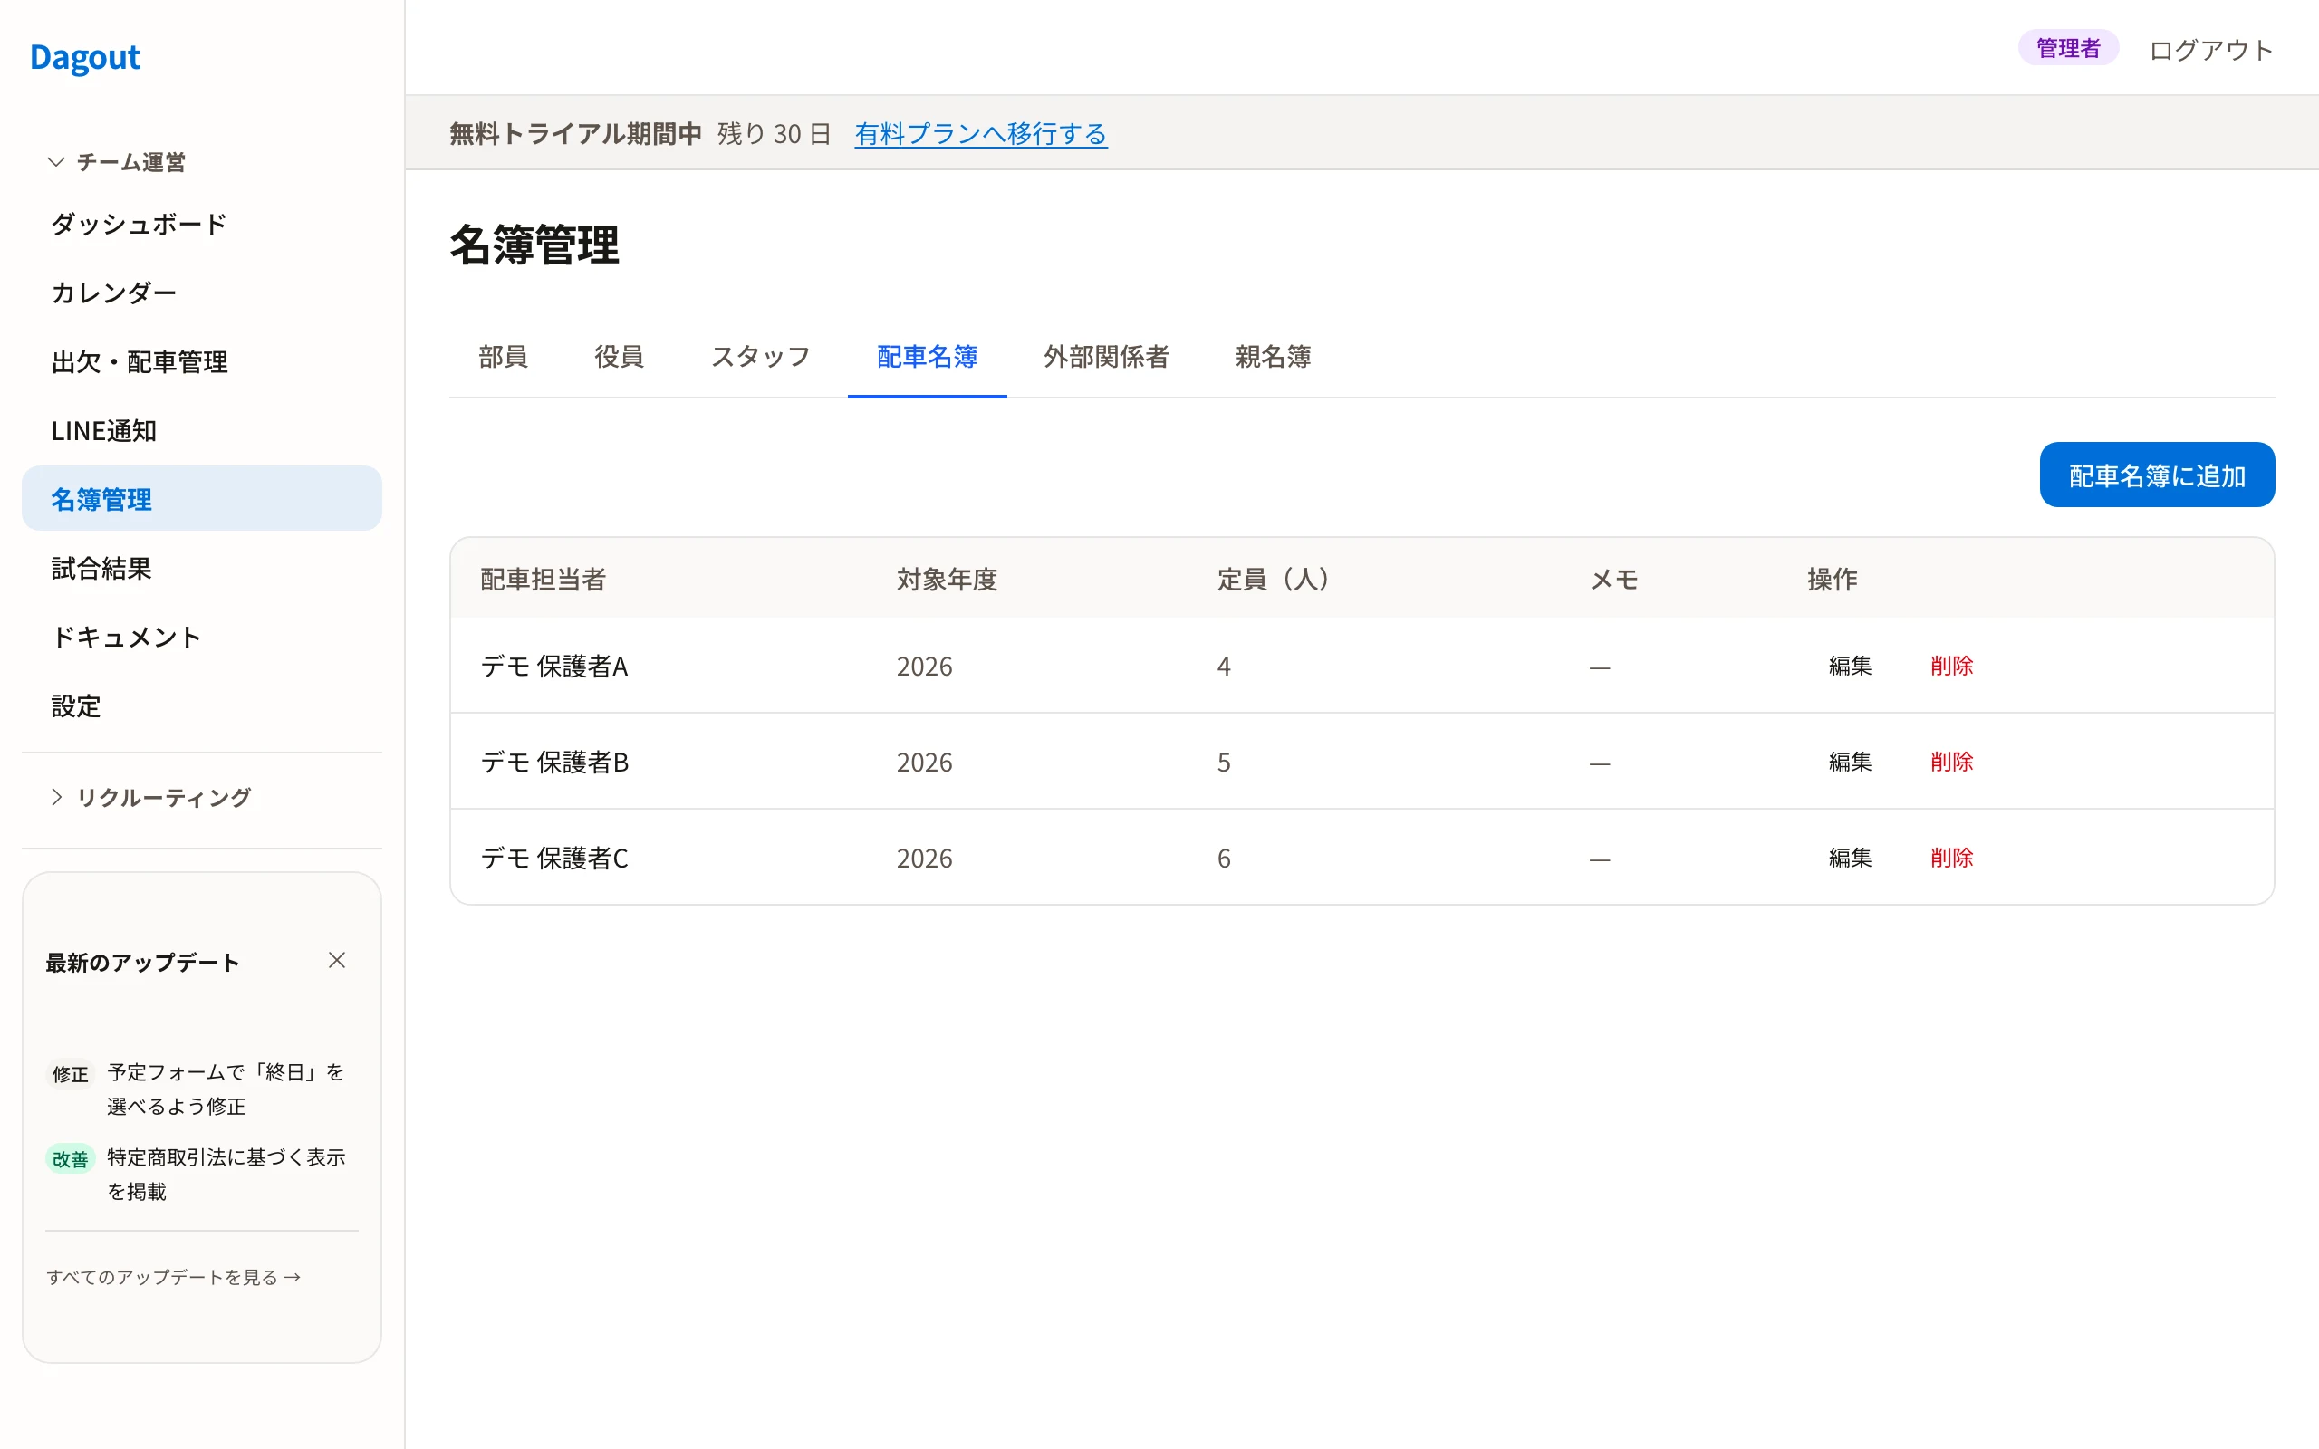
Task: Edit the デモ 保護者B row
Action: tap(1850, 761)
